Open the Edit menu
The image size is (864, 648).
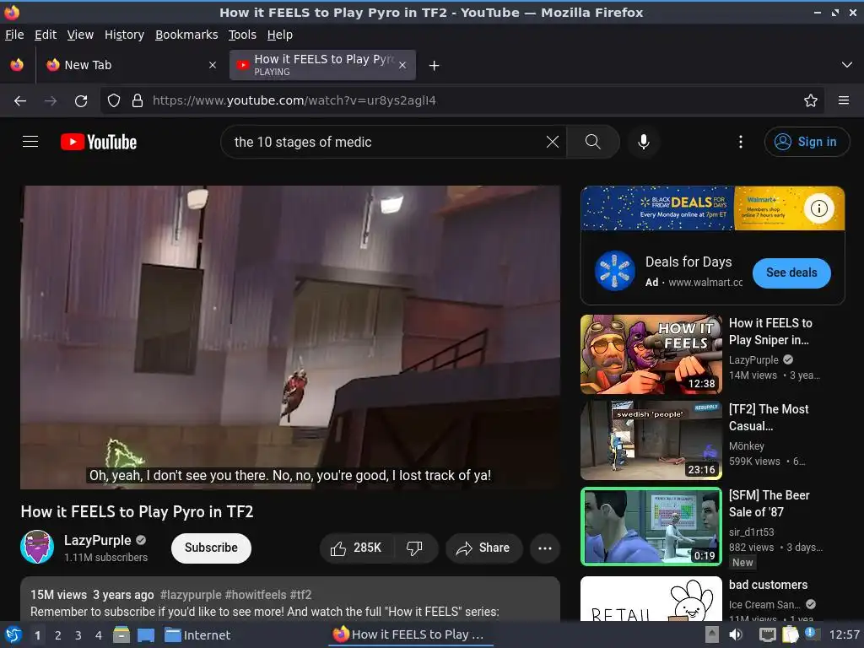[46, 35]
